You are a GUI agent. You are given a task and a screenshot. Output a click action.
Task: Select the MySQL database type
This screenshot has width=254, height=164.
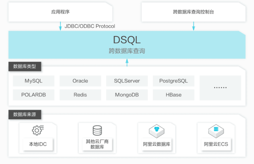coord(34,81)
